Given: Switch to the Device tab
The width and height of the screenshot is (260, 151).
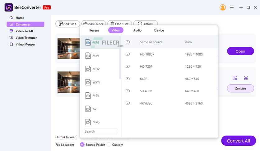Looking at the screenshot, I should click(x=159, y=30).
